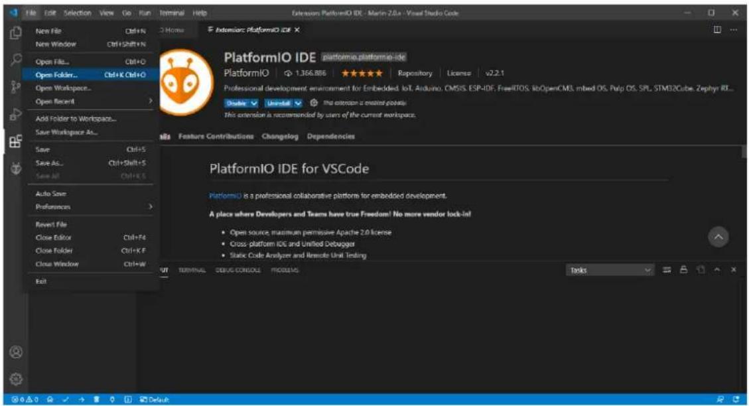
Task: Click the scroll-to-top round arrow button
Action: [718, 237]
